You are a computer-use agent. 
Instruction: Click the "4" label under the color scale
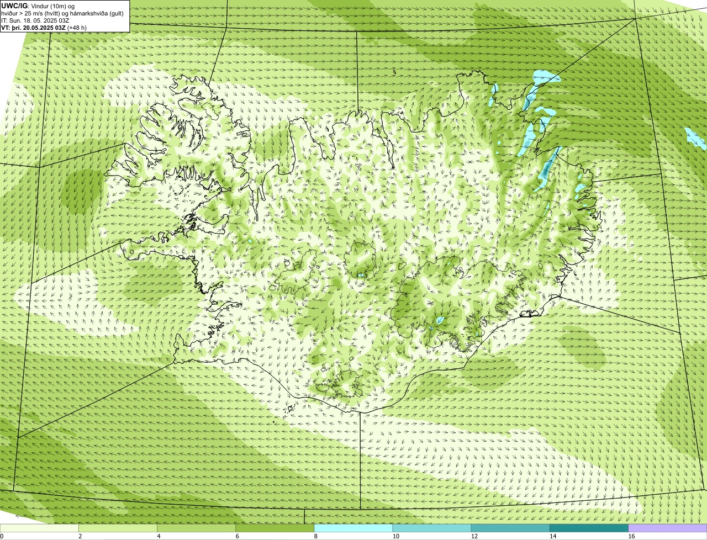click(x=159, y=536)
